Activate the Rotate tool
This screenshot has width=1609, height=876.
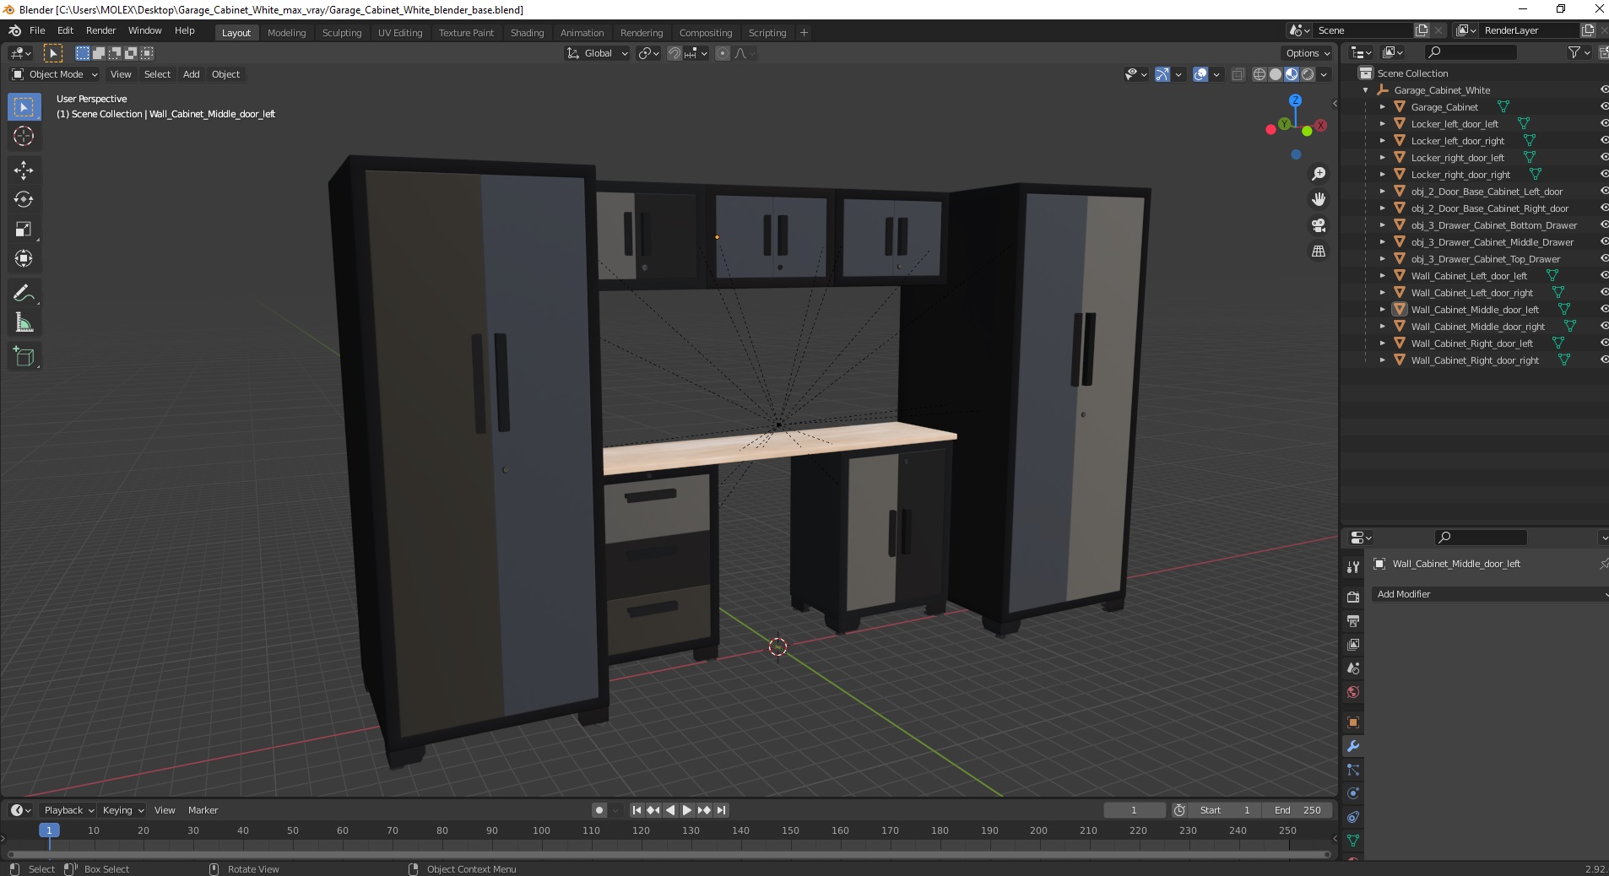click(24, 200)
